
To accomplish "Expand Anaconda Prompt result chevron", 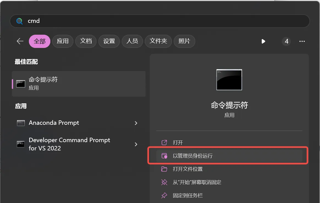I will tap(136, 123).
